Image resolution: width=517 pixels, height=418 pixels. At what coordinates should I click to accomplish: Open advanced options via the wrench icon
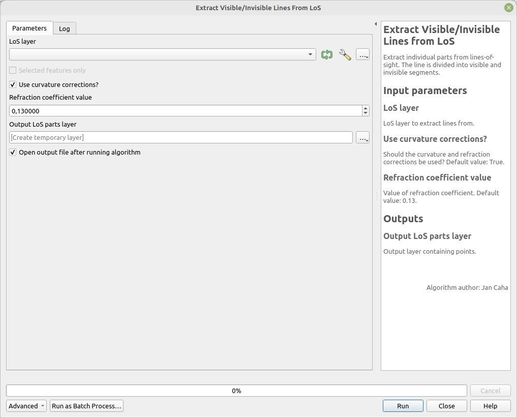tap(345, 54)
